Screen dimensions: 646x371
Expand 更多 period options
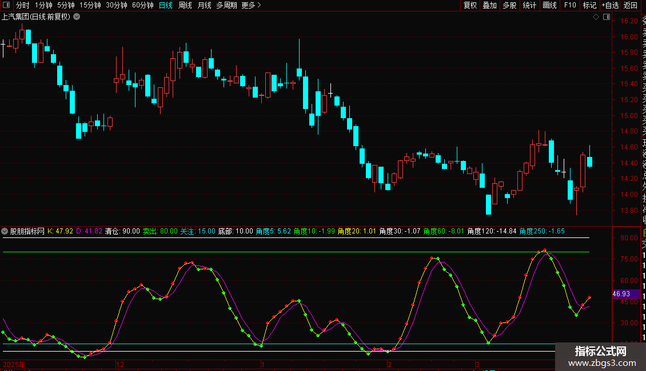(x=251, y=5)
